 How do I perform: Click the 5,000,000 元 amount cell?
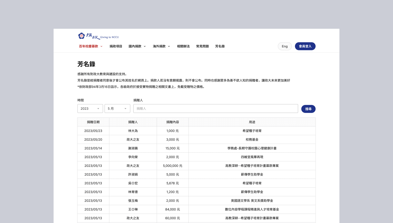[x=173, y=166]
